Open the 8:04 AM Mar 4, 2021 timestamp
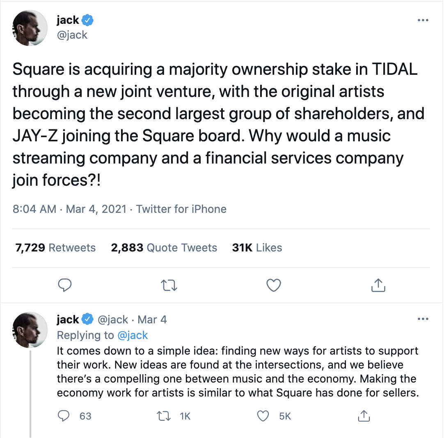The image size is (444, 438). point(69,209)
